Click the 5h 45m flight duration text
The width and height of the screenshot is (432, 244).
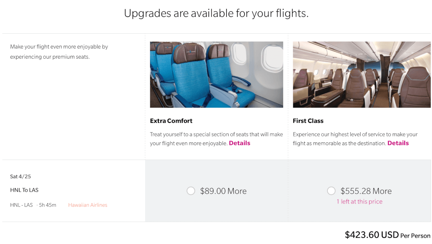[47, 205]
